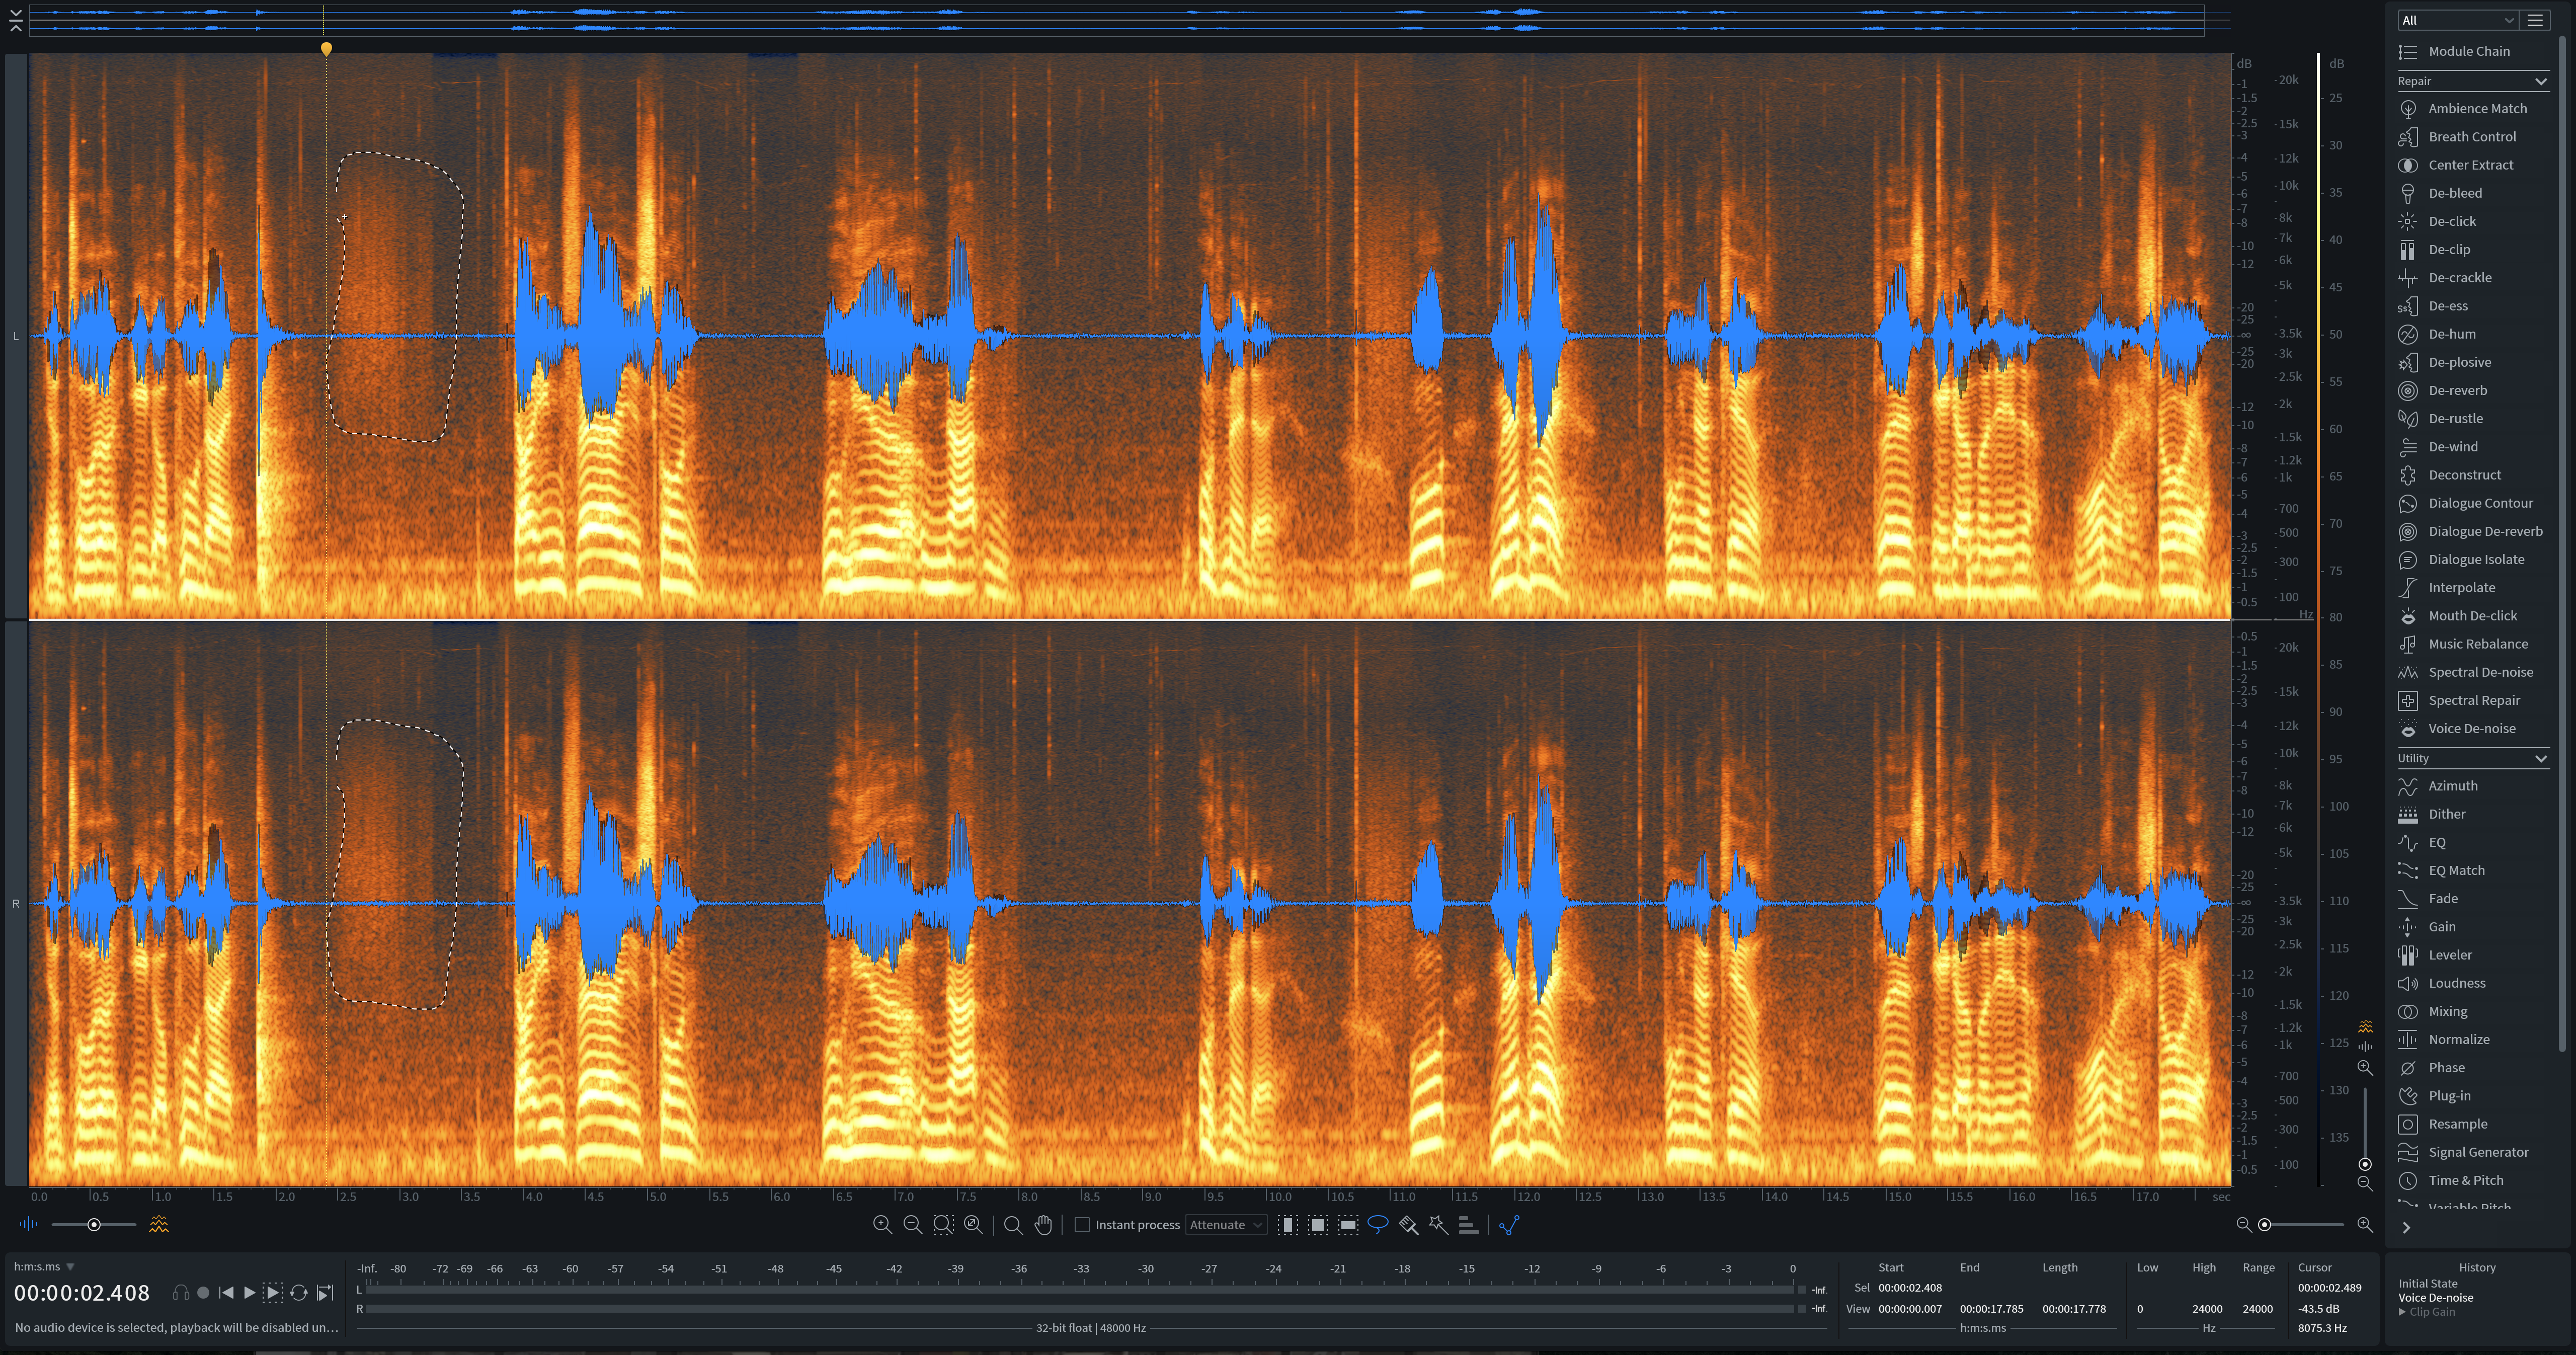Select the harmonics selection tool
Viewport: 2576px width, 1355px height.
1468,1224
